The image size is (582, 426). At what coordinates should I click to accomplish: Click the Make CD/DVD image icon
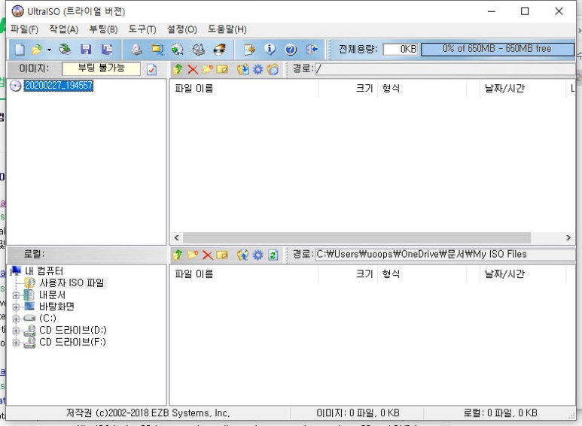(136, 50)
